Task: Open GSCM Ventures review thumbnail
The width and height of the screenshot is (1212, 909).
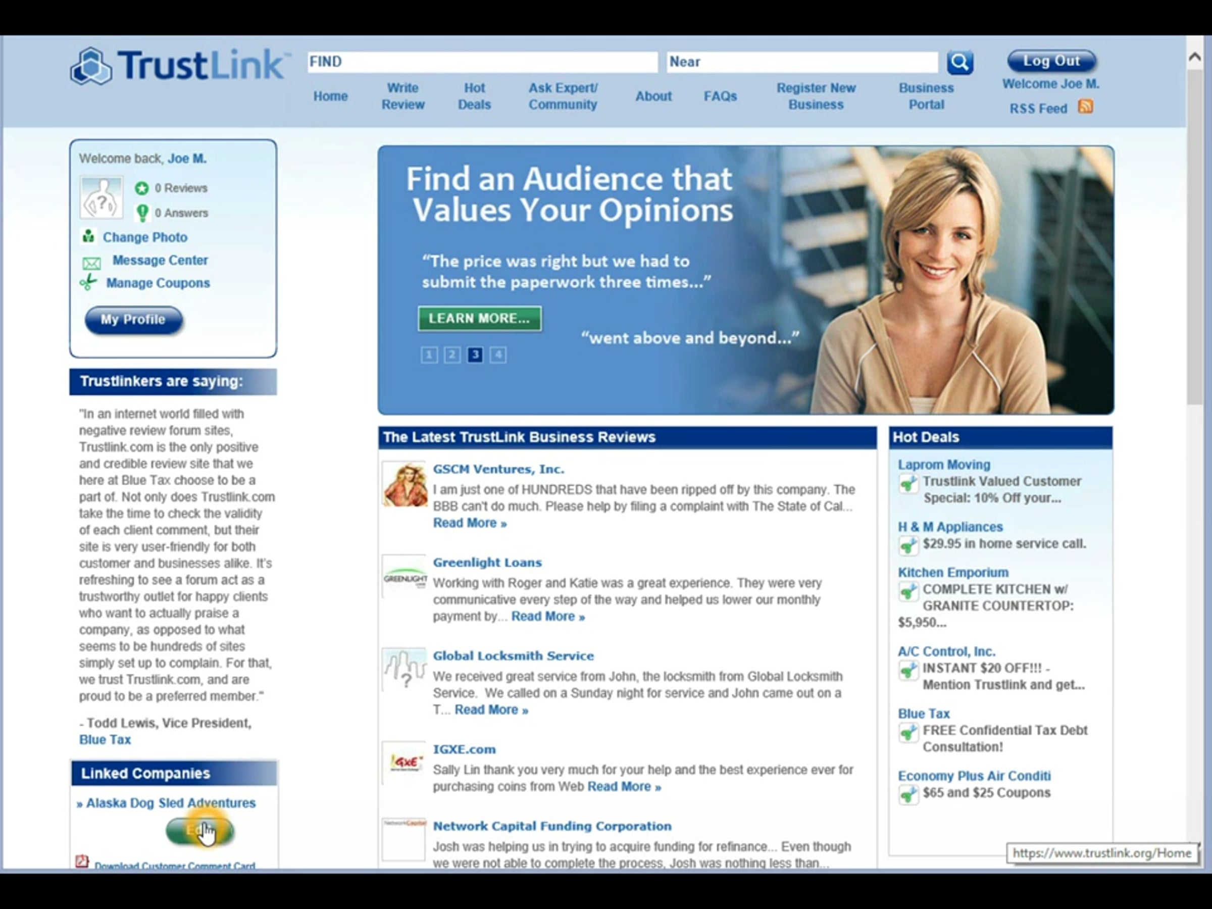Action: pos(405,484)
